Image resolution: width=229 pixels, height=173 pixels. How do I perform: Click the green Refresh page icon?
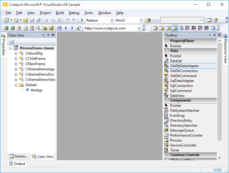point(26,28)
